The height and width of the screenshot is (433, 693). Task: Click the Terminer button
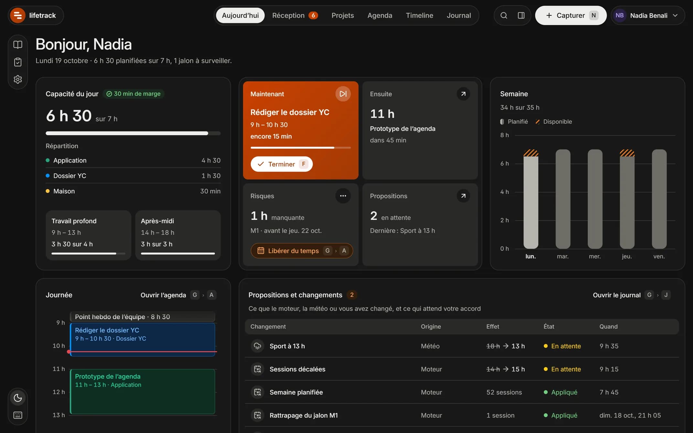point(282,164)
